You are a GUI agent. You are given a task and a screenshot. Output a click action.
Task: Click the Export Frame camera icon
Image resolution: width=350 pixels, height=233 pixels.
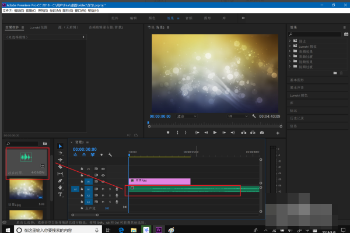[x=262, y=133]
